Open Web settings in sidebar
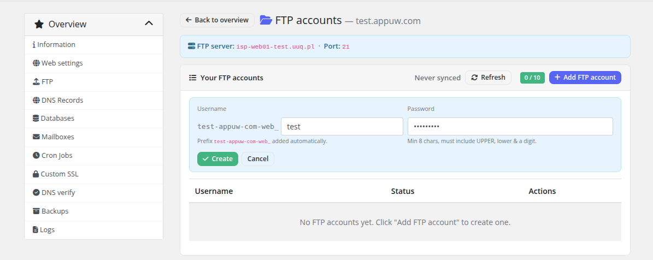This screenshot has width=653, height=260. (x=93, y=63)
